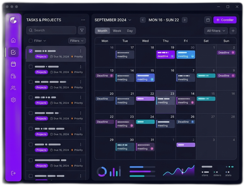Screen dimensions: 245x187
Task: Open the kebab menu of the fourth task
Action: click(81, 97)
